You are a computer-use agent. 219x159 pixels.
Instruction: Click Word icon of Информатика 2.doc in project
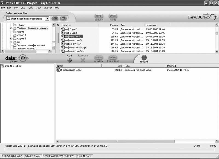(58, 70)
